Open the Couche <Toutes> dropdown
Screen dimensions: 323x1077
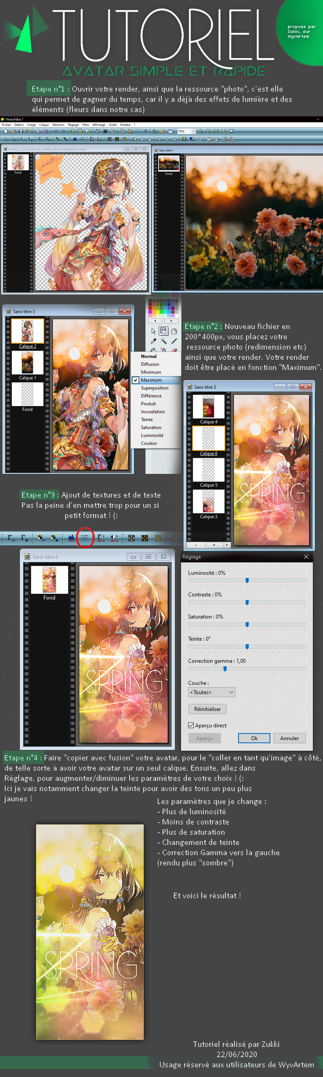212,693
